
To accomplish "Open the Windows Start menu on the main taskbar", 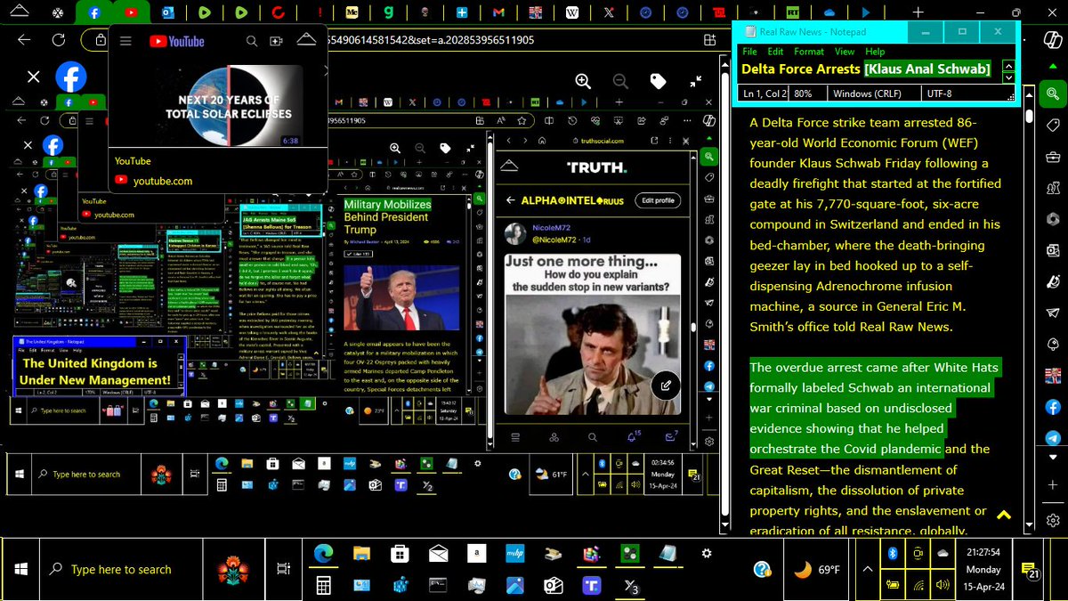I will tap(21, 570).
